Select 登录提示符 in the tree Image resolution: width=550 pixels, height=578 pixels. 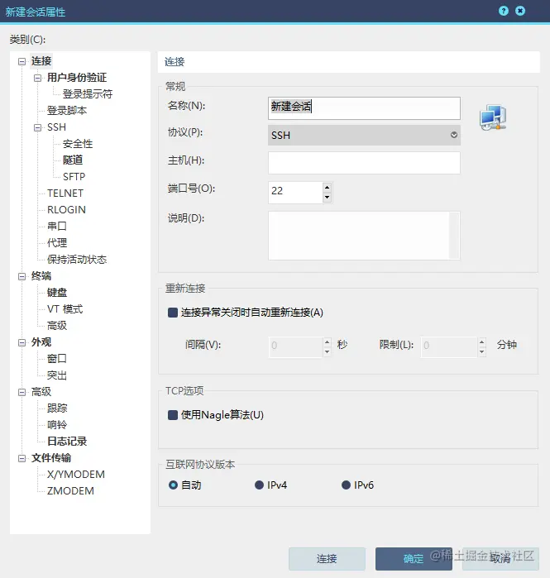(x=88, y=94)
